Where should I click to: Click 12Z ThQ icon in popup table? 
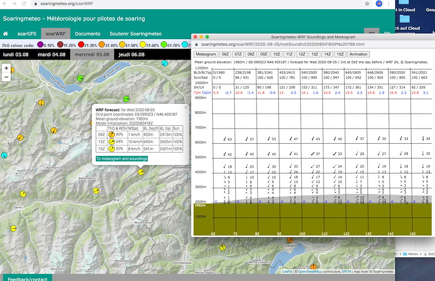click(x=111, y=142)
